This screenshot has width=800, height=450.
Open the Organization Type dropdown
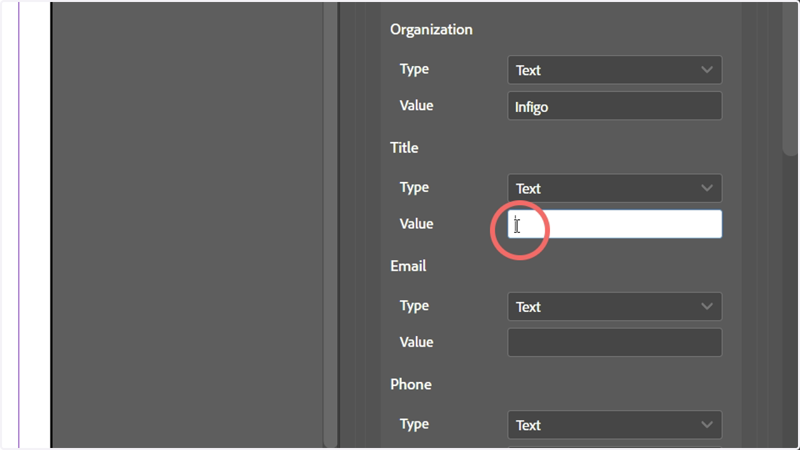[615, 70]
